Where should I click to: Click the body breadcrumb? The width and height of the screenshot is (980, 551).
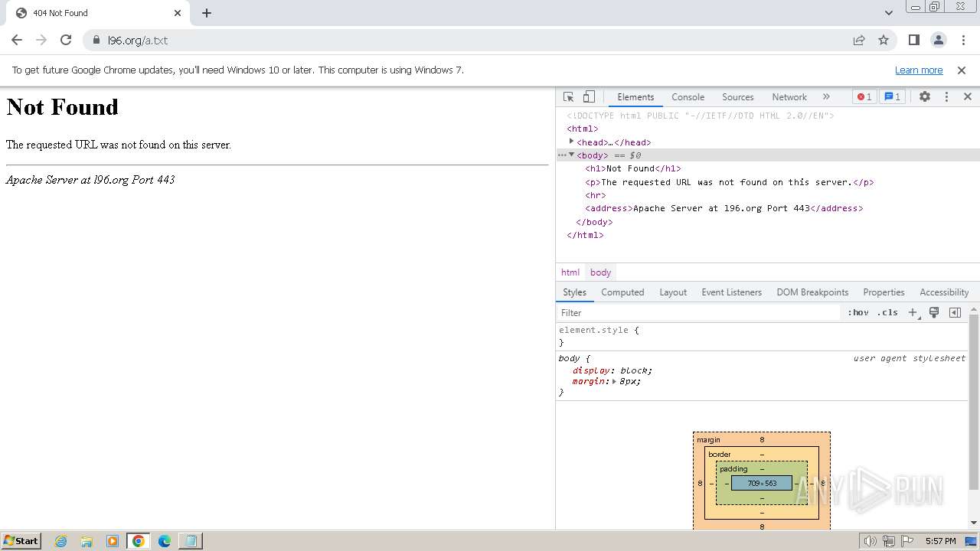pyautogui.click(x=601, y=272)
